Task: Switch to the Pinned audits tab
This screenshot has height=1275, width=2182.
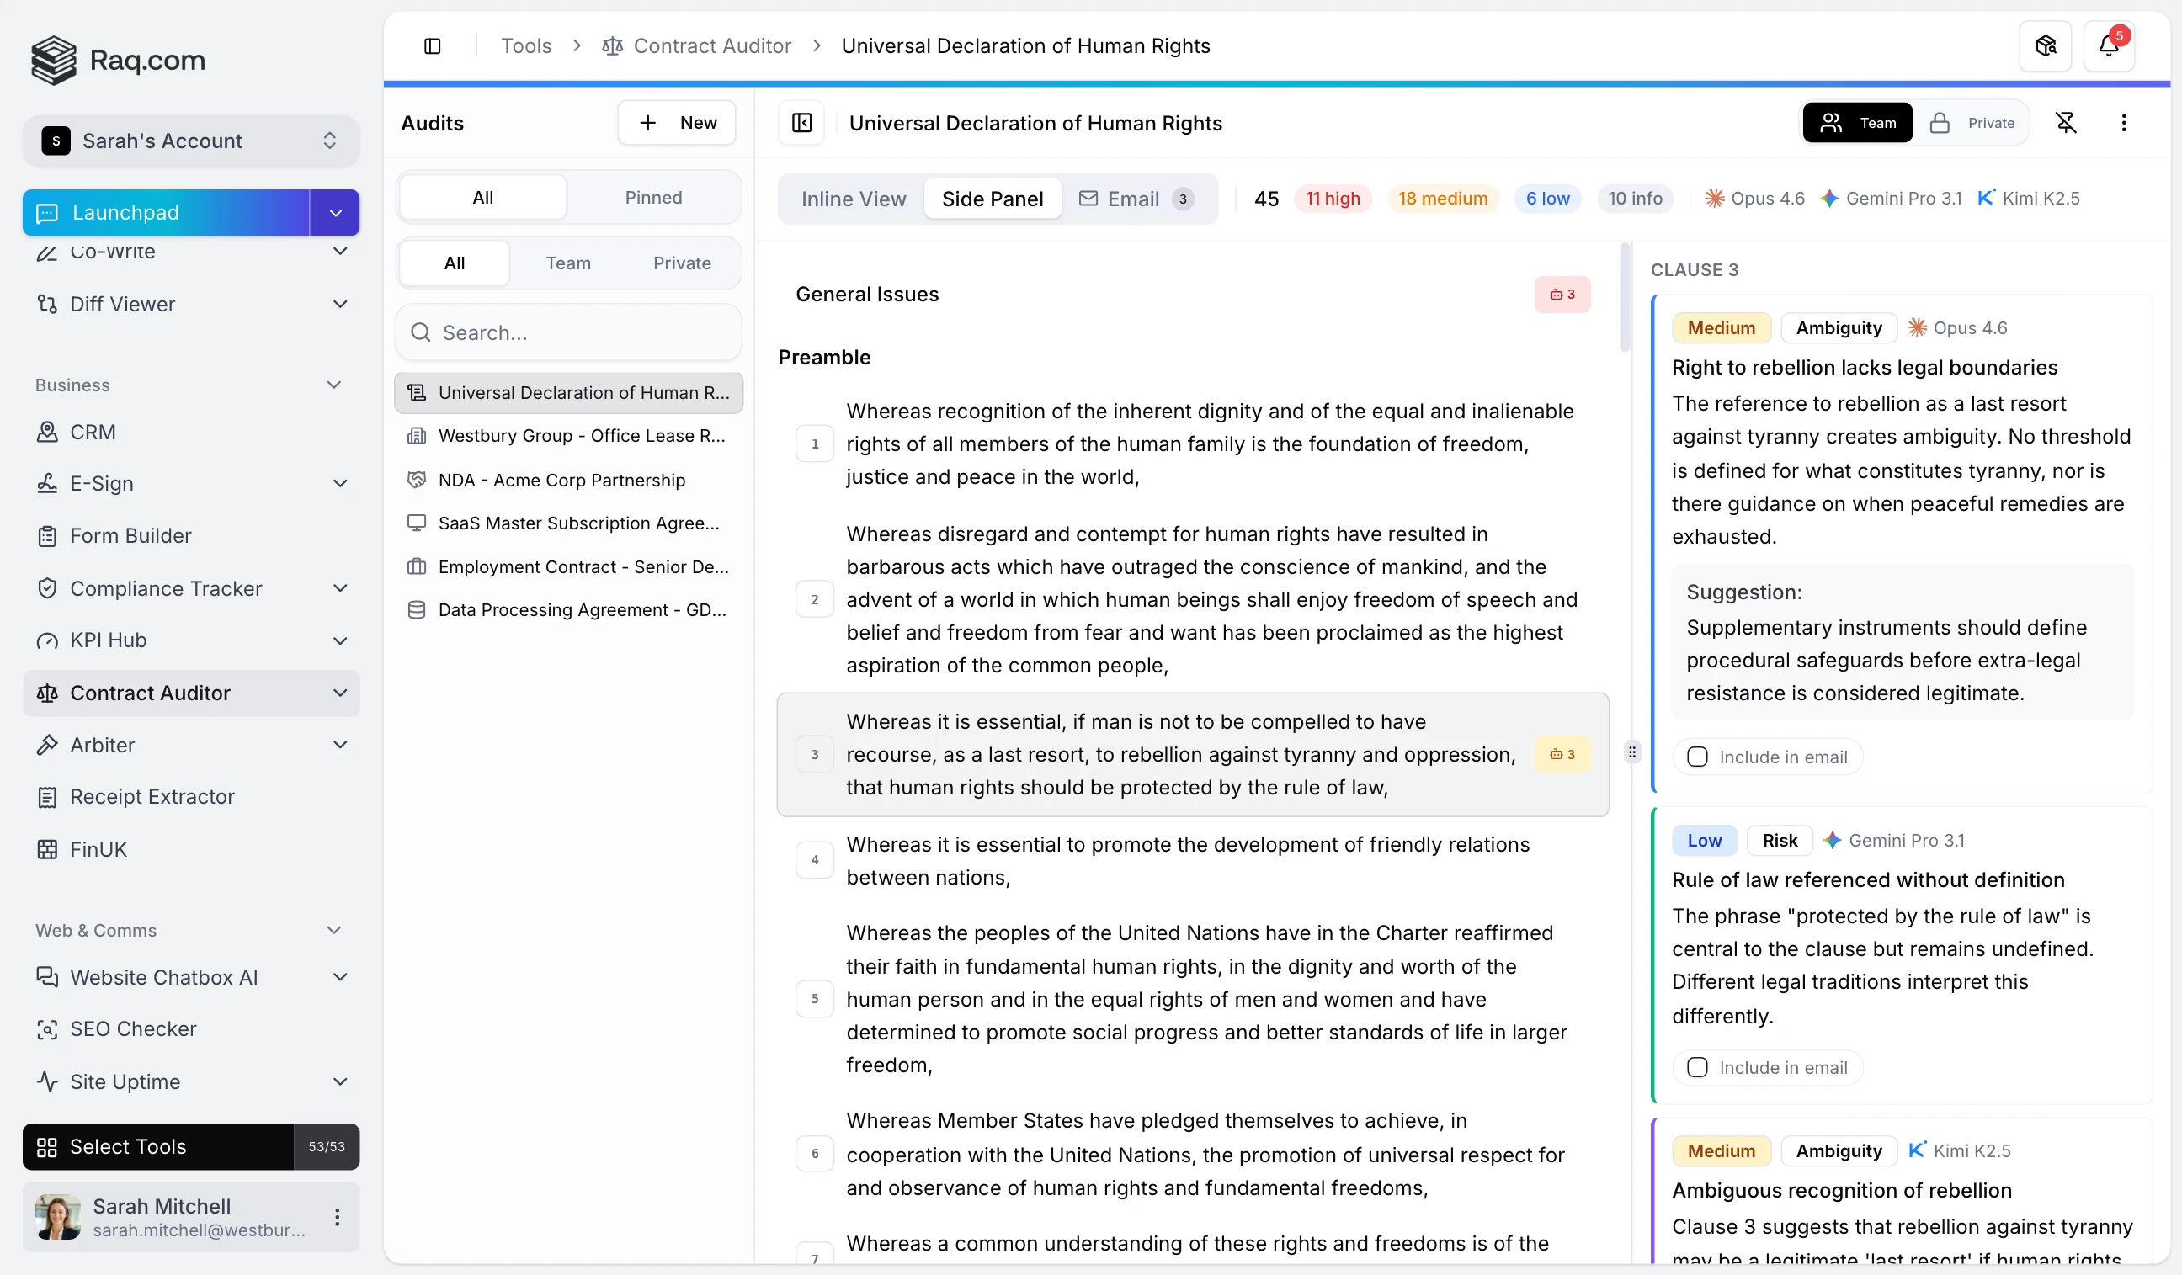Action: click(653, 196)
